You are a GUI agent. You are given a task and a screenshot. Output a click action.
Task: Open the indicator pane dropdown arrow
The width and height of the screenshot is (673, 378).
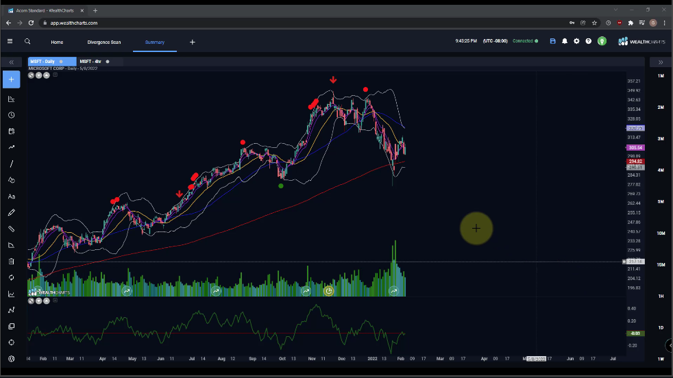(x=38, y=301)
